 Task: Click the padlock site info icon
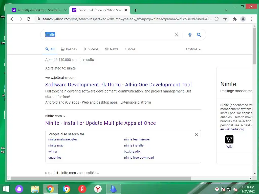[x=39, y=19]
